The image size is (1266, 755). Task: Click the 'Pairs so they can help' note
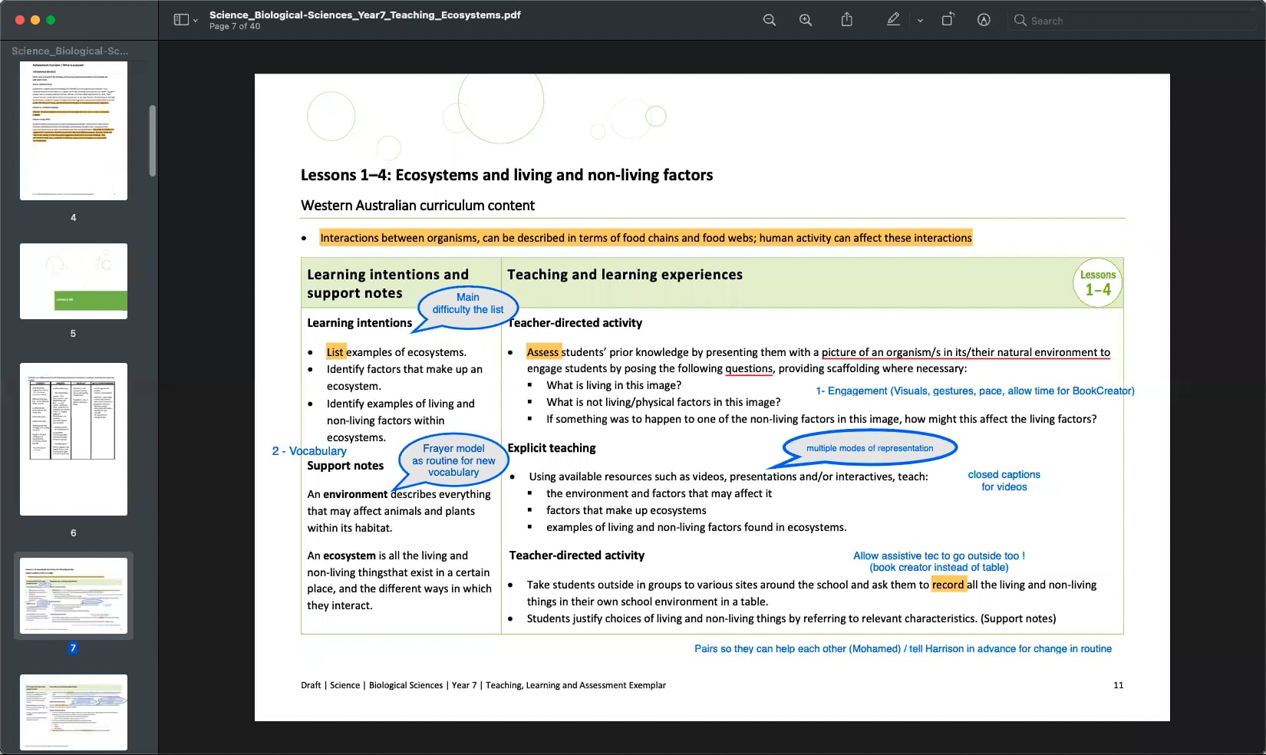pos(903,648)
